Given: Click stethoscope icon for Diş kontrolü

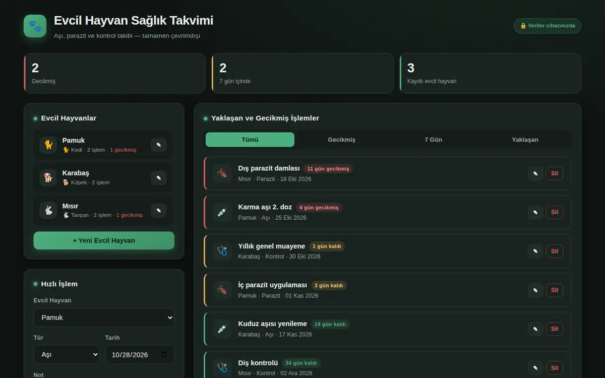Looking at the screenshot, I should pos(222,367).
